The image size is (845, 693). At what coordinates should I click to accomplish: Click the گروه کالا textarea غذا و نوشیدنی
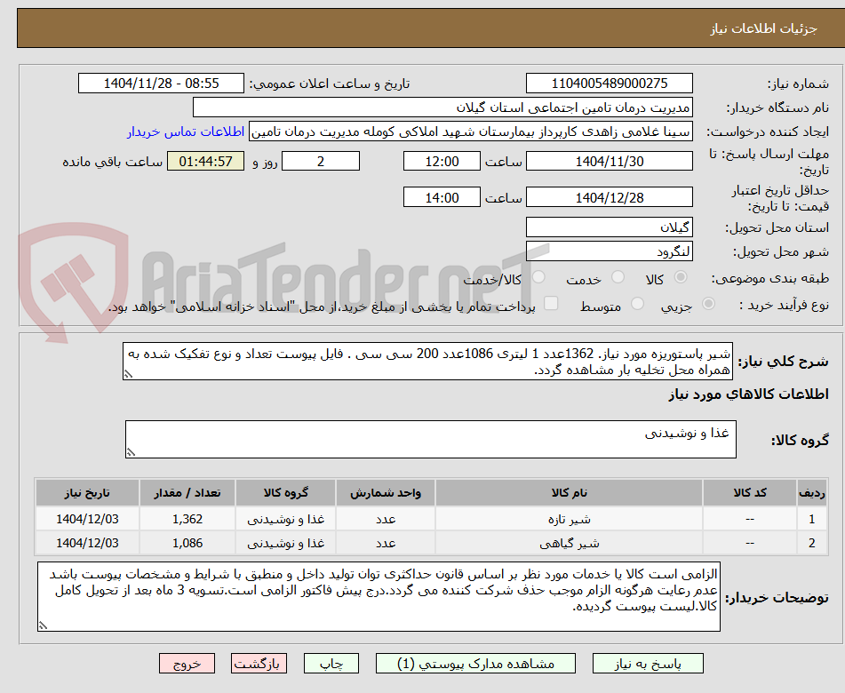click(431, 440)
